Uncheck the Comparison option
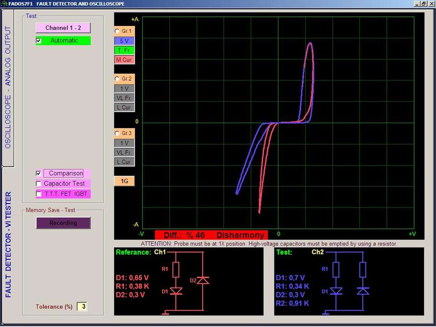Viewport: 436px width, 327px height. point(39,173)
